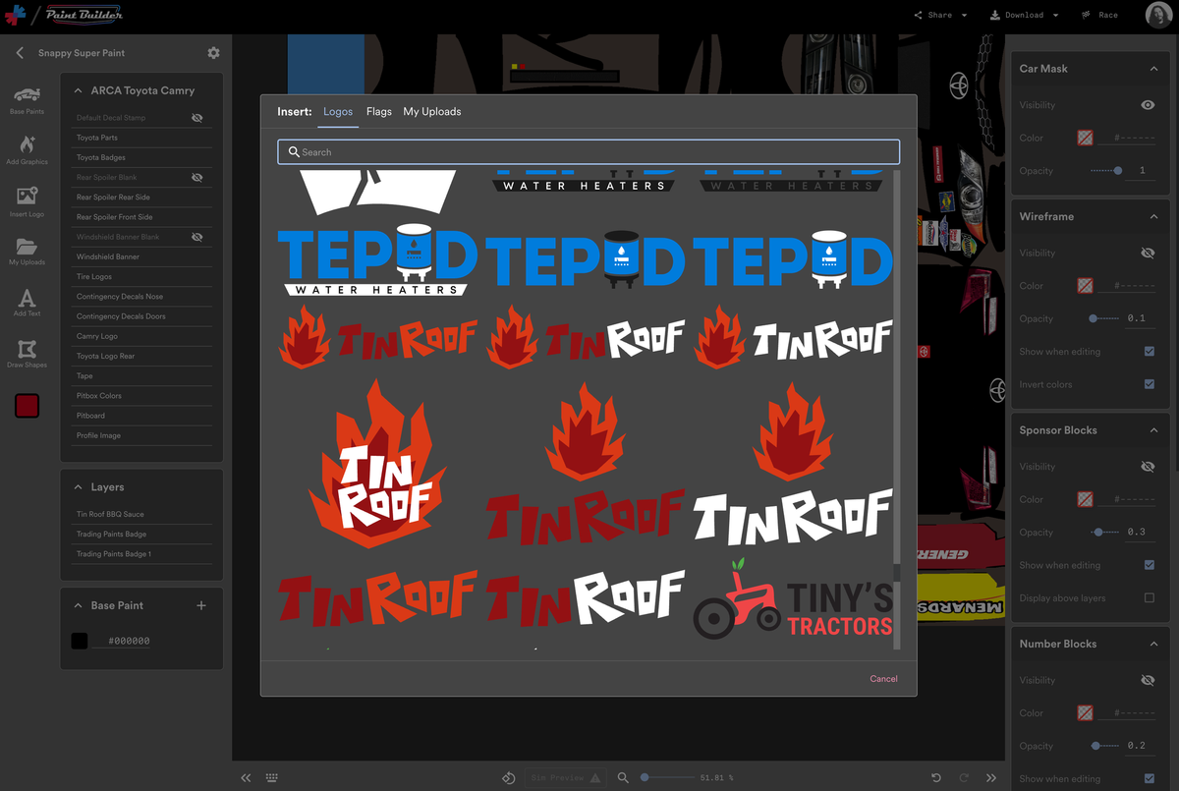Image resolution: width=1179 pixels, height=791 pixels.
Task: Click the black Base Paint color swatch
Action: [x=80, y=641]
